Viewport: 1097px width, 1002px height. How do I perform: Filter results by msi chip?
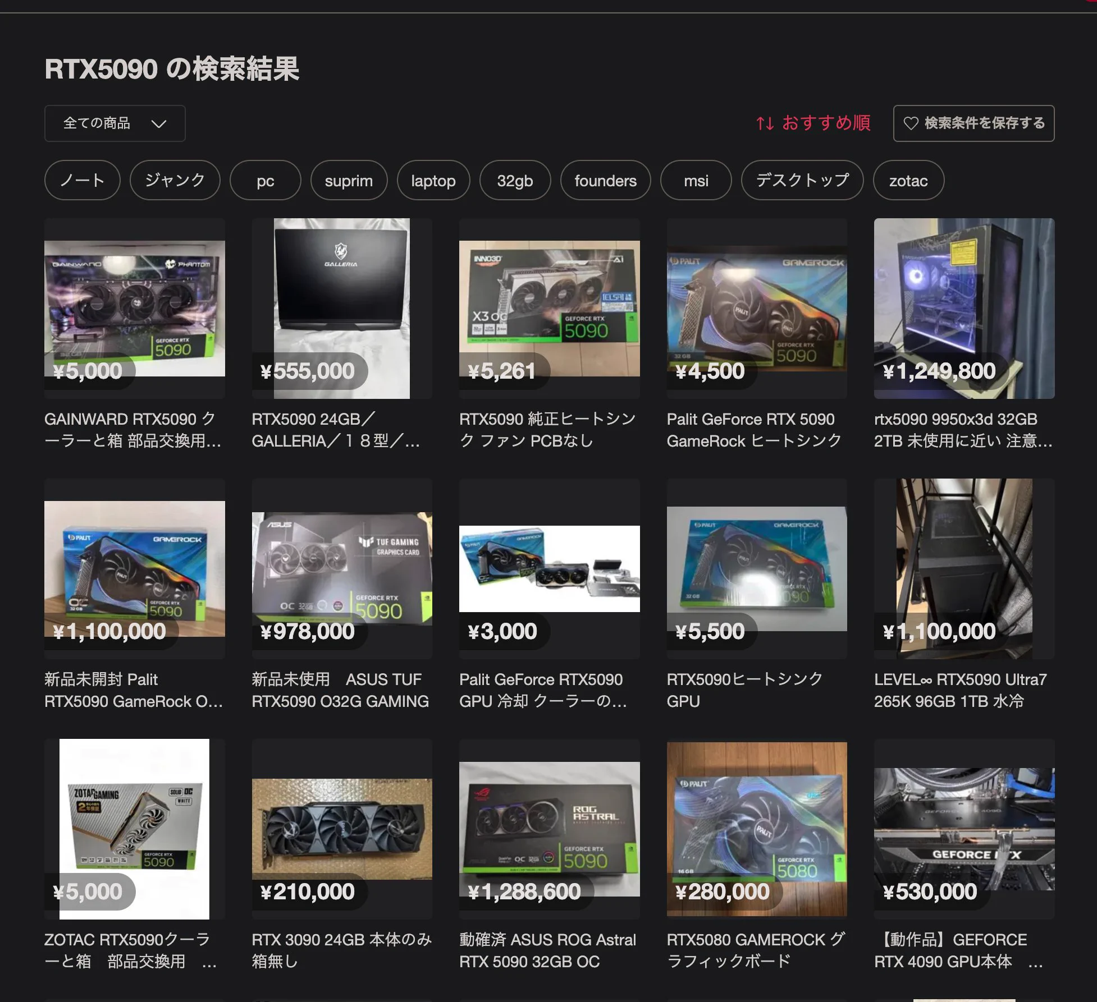(x=696, y=180)
